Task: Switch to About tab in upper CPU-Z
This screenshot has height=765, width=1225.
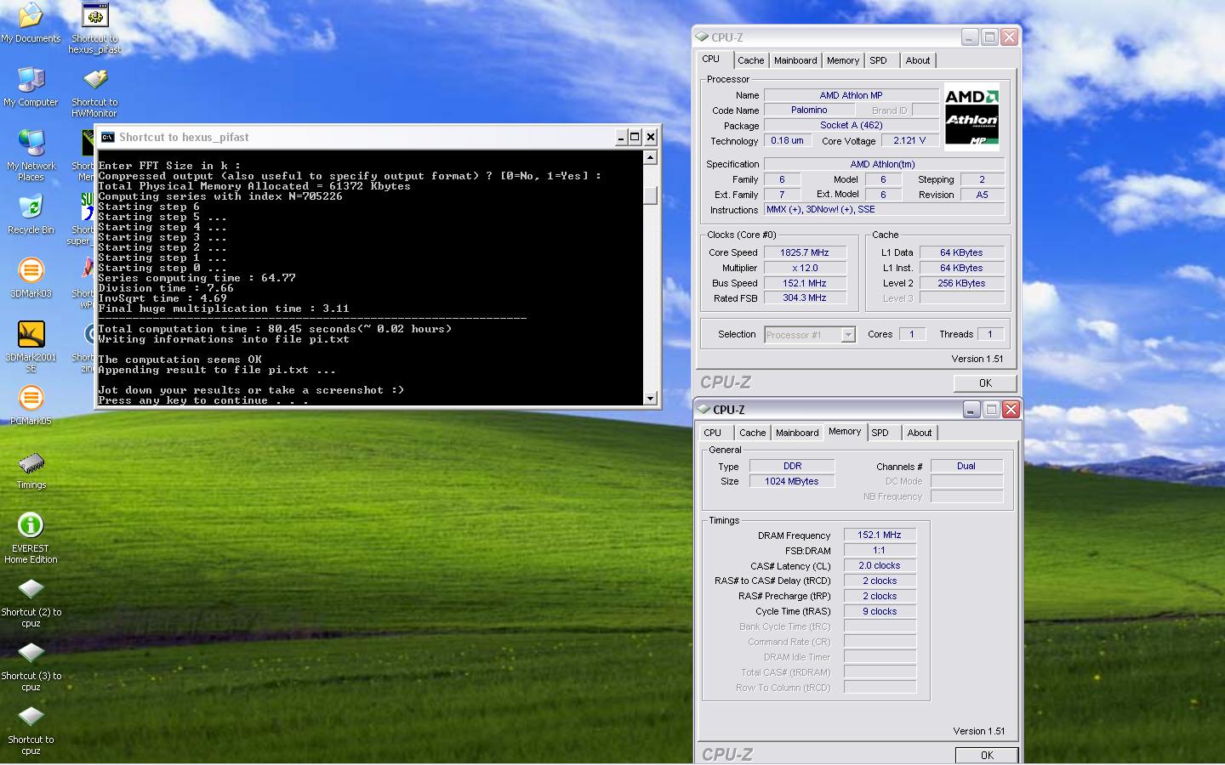Action: [x=918, y=60]
